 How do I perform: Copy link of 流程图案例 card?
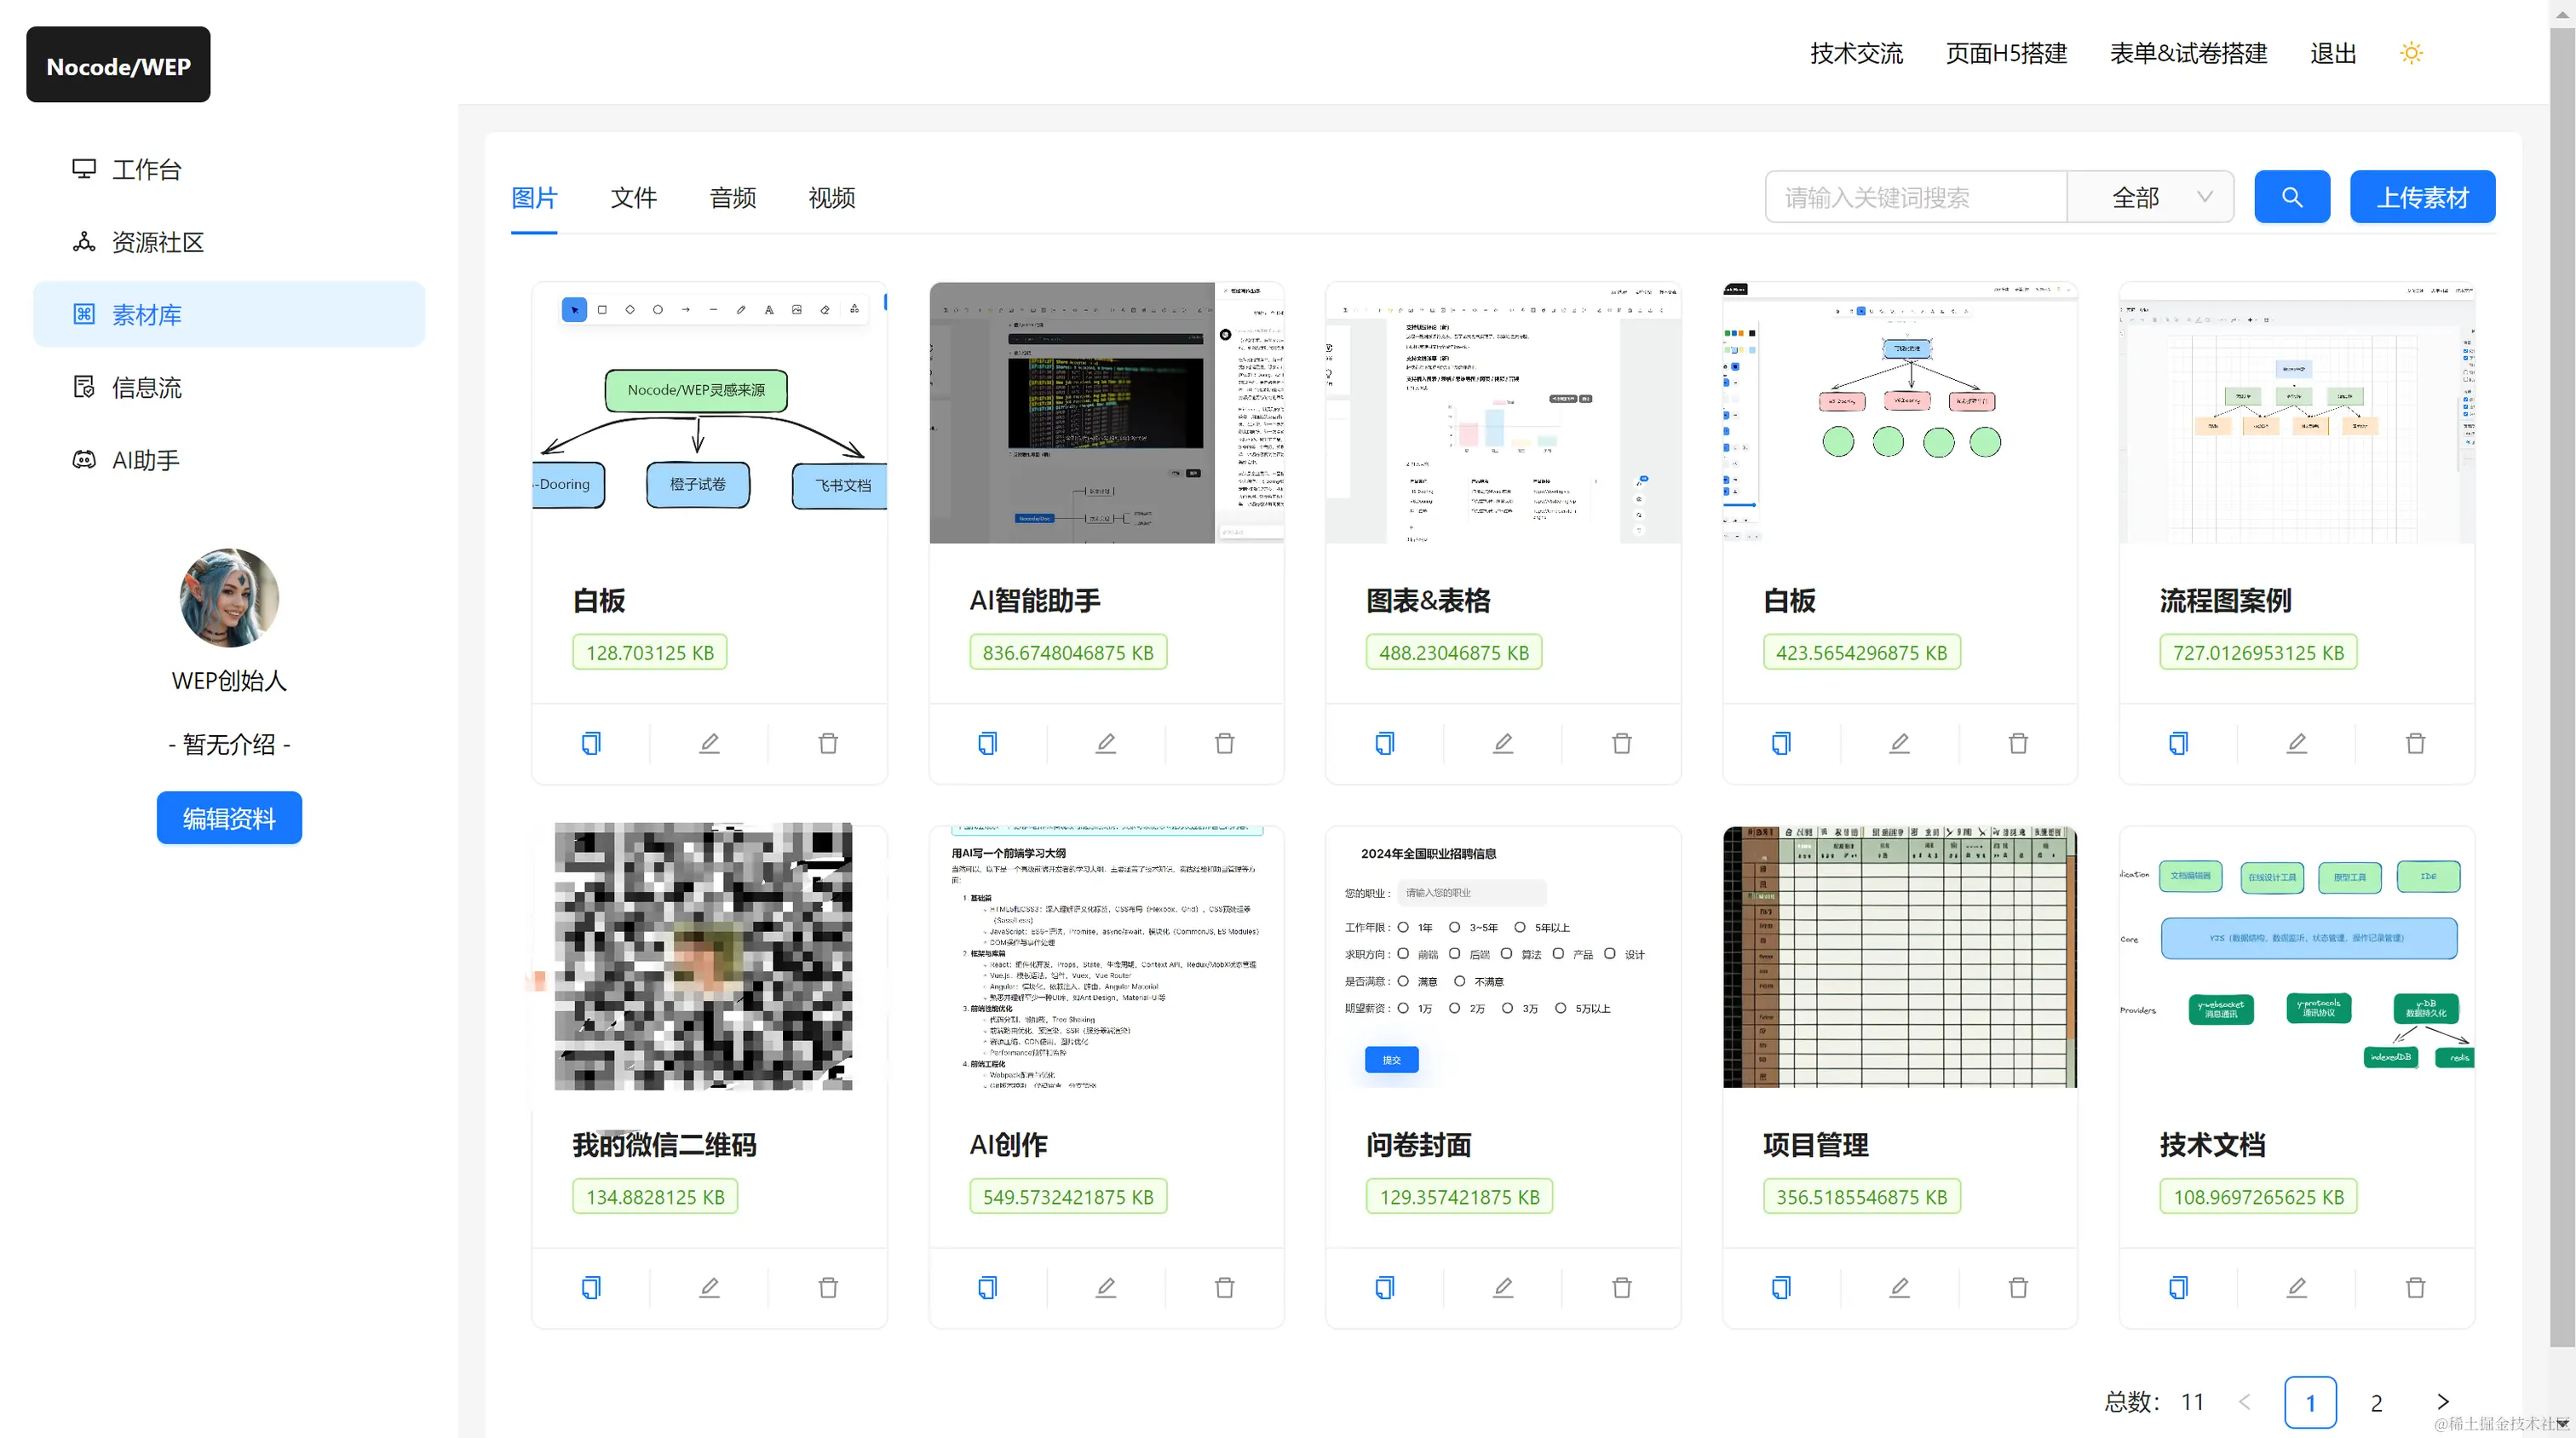pos(2178,743)
